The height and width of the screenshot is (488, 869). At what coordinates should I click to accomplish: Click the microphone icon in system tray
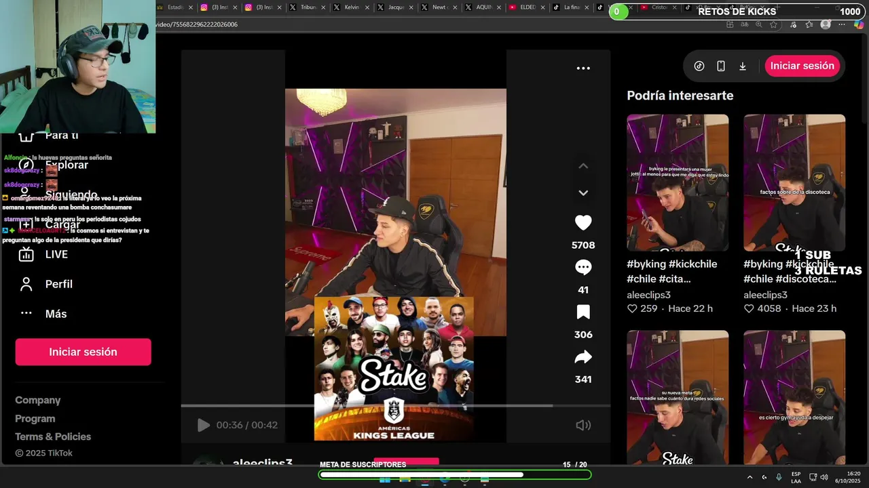click(779, 477)
